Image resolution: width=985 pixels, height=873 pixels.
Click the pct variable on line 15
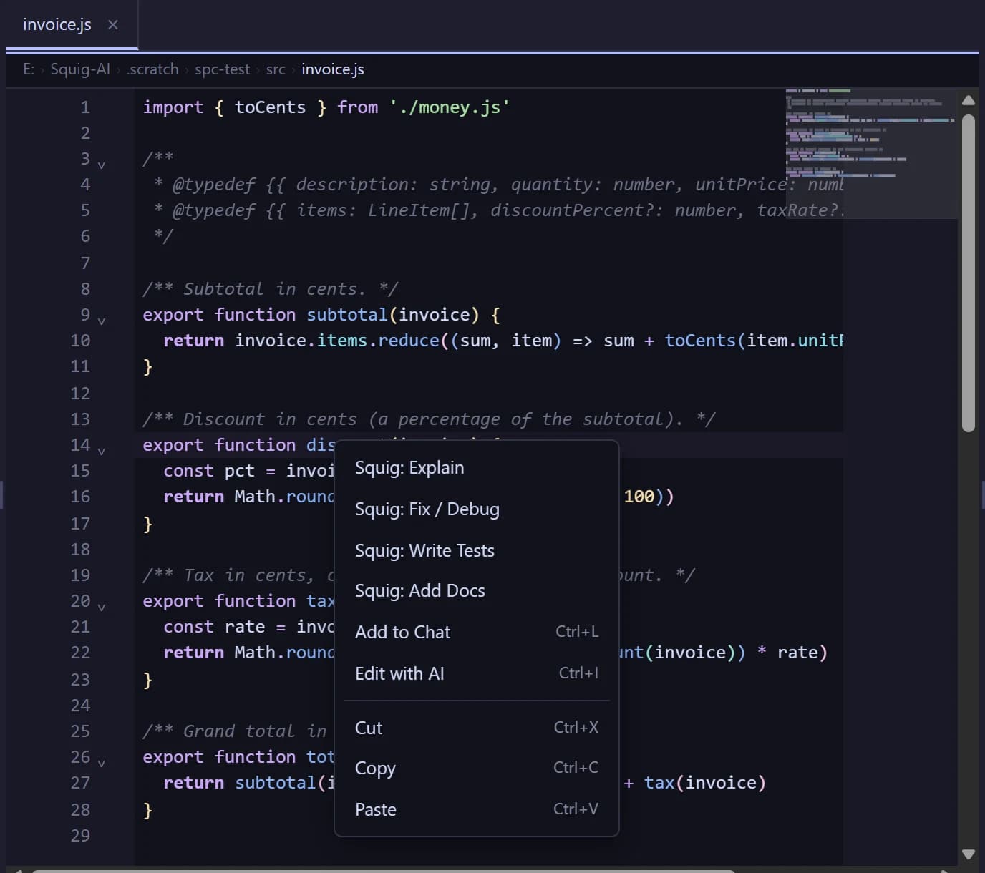coord(239,471)
